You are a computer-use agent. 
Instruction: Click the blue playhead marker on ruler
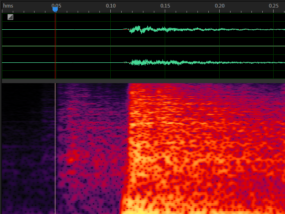tap(55, 9)
